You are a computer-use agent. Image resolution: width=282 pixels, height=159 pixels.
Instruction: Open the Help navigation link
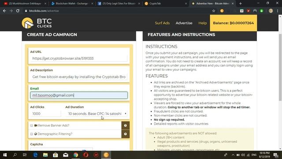click(203, 23)
